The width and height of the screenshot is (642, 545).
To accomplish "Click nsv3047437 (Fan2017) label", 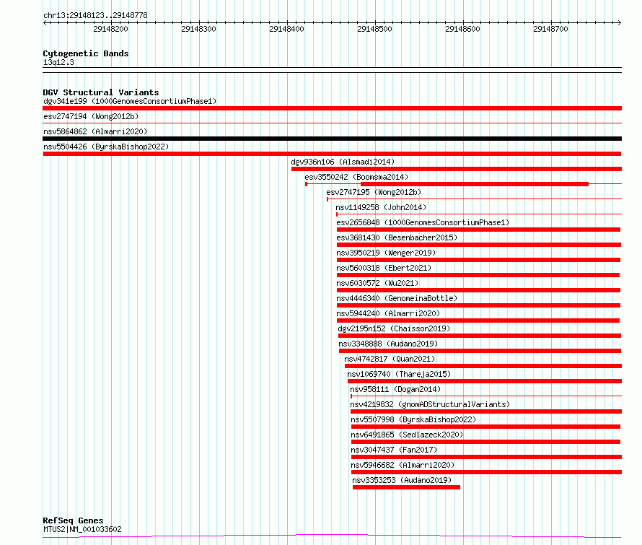I will [x=394, y=450].
